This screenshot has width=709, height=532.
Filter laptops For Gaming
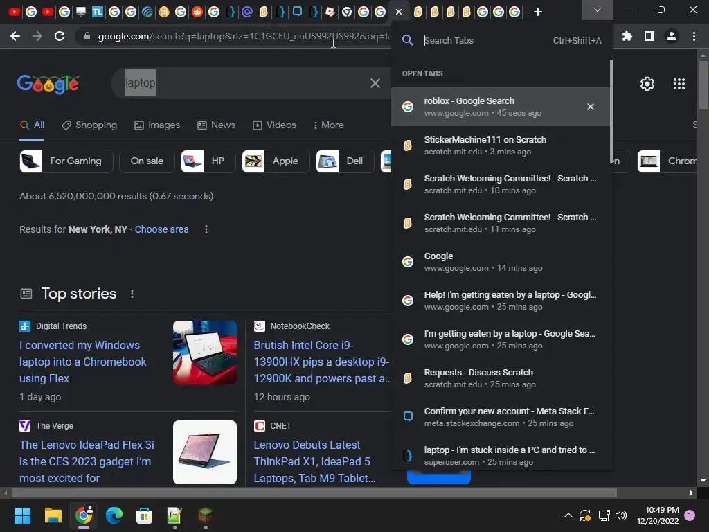[66, 161]
